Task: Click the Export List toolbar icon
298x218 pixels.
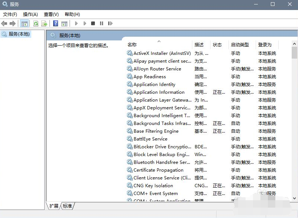Action: point(44,24)
